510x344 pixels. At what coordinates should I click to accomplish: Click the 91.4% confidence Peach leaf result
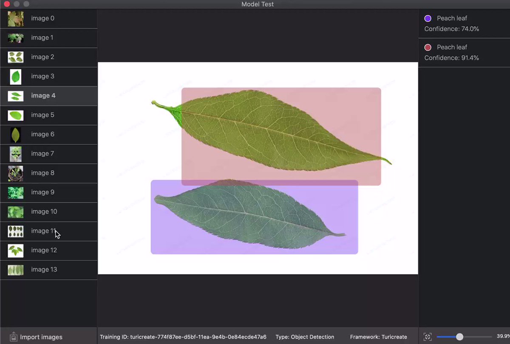point(465,53)
